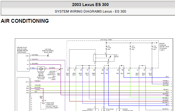The image size is (175, 111).
Task: Click the "AT DASH REINFORCEMENT, RIGHT SIDE" note
Action: (48, 51)
